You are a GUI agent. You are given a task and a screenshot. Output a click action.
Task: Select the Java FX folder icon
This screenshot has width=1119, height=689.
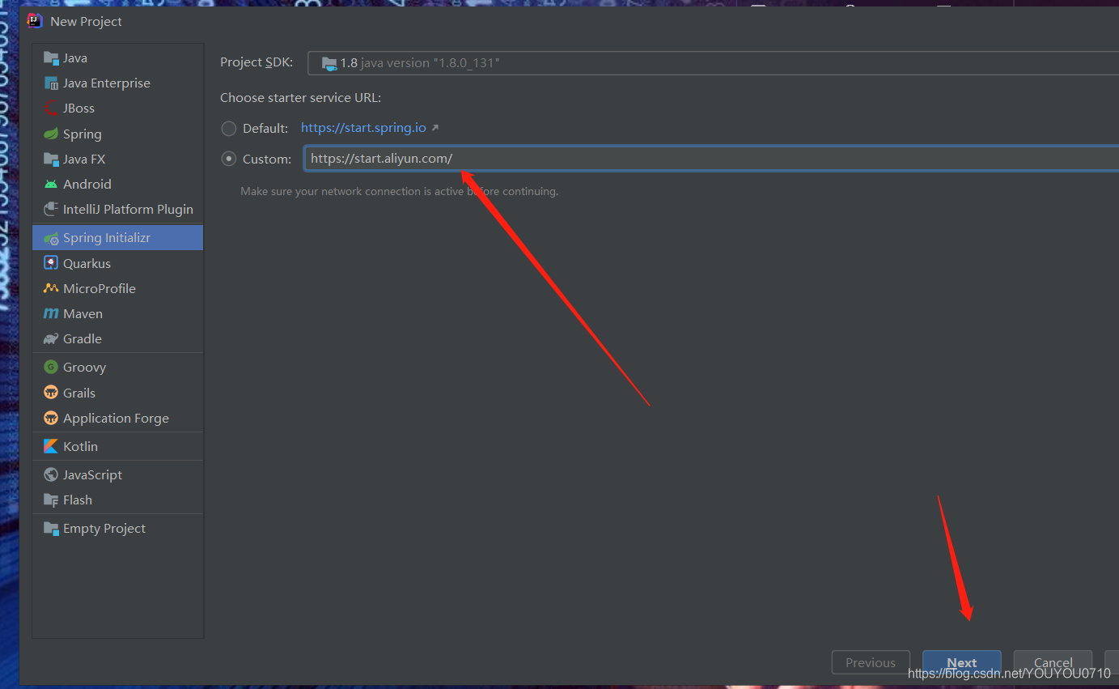click(51, 159)
